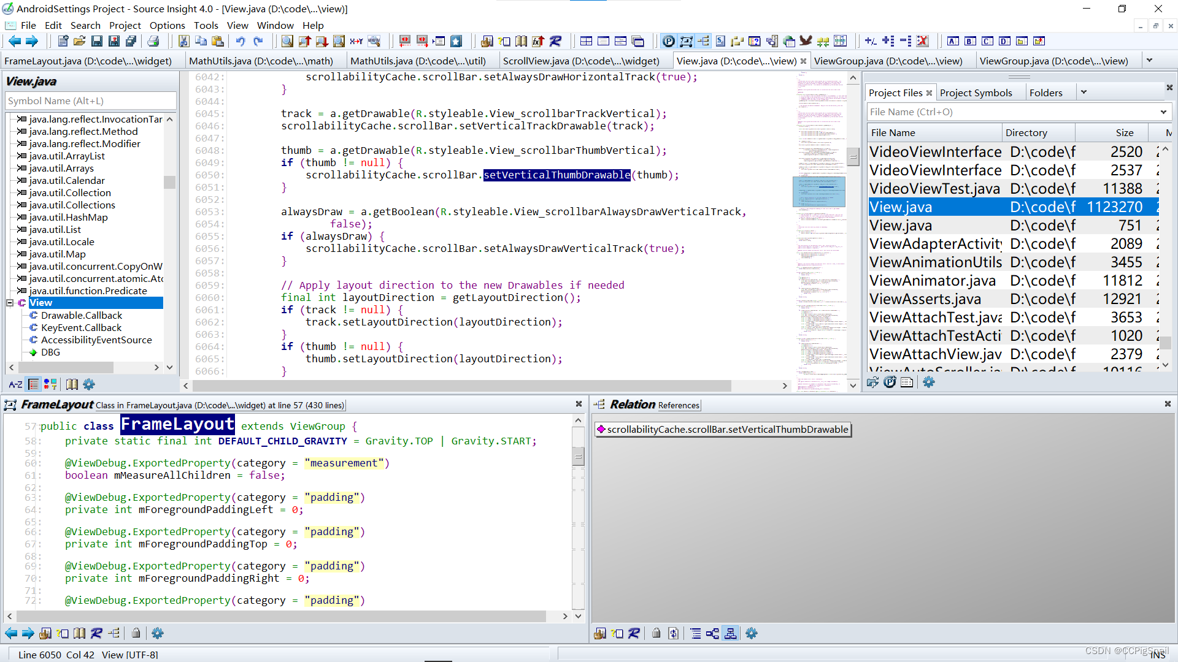Toggle the Context Window toolbar icon

coord(686,41)
